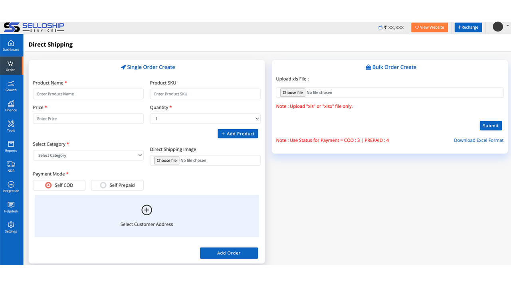Click the xls or xlsx upload note
This screenshot has width=511, height=287.
315,106
